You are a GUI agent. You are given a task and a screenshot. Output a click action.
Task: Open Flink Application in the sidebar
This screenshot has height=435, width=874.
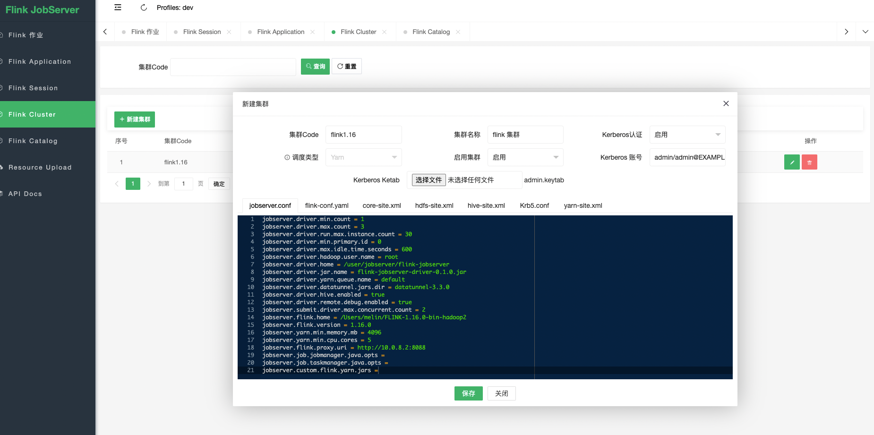(48, 61)
